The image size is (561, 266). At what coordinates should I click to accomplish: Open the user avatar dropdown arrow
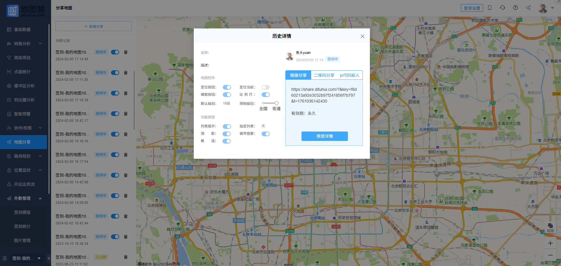coord(552,8)
